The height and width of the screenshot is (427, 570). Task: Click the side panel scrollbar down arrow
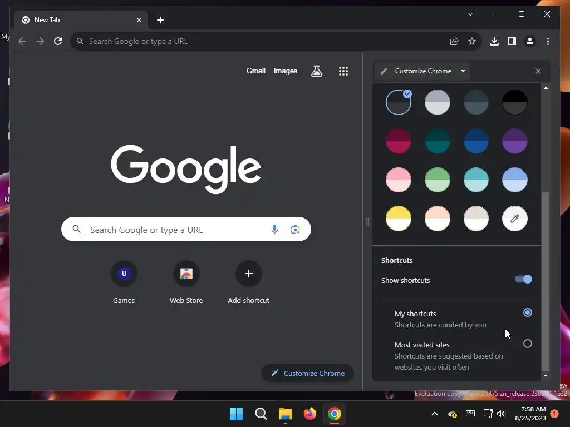tap(546, 376)
